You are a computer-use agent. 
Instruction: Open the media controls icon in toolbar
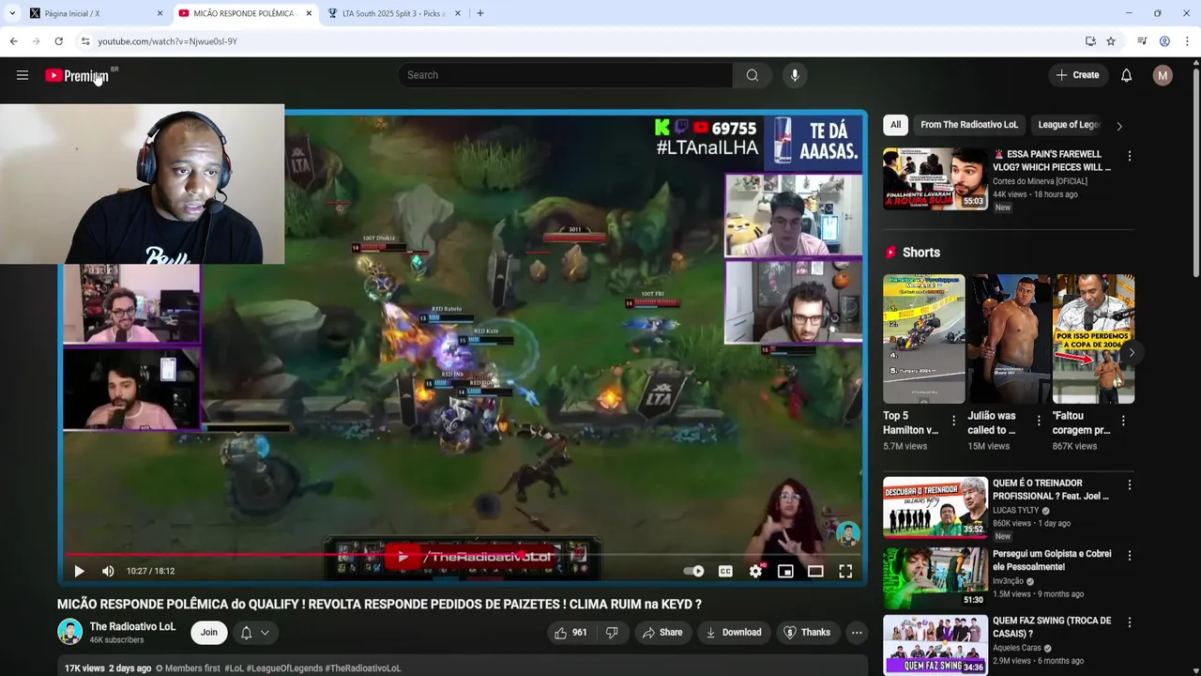(x=1142, y=41)
